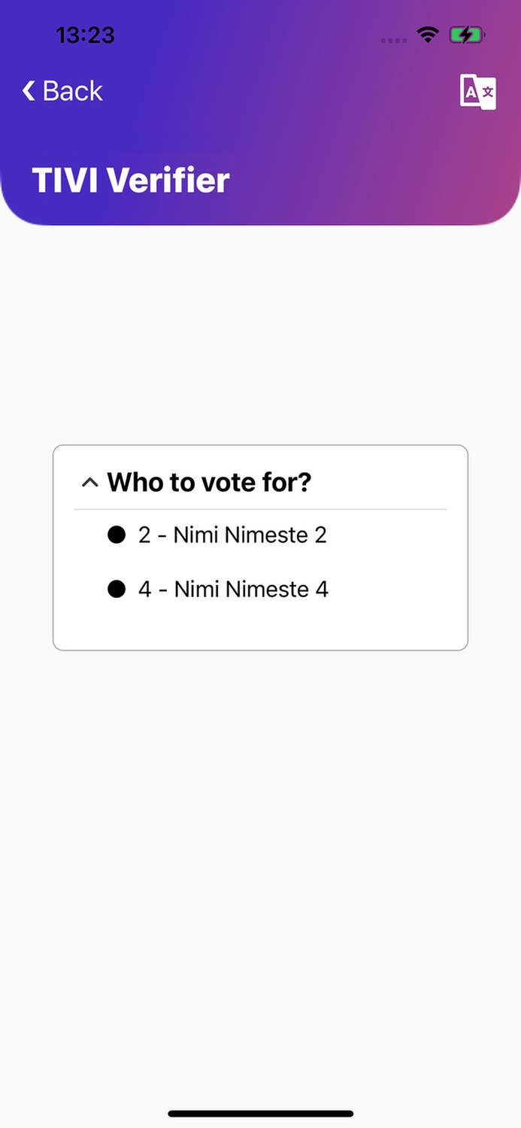Click blank area above the vote card
The image size is (521, 1128).
(x=260, y=338)
